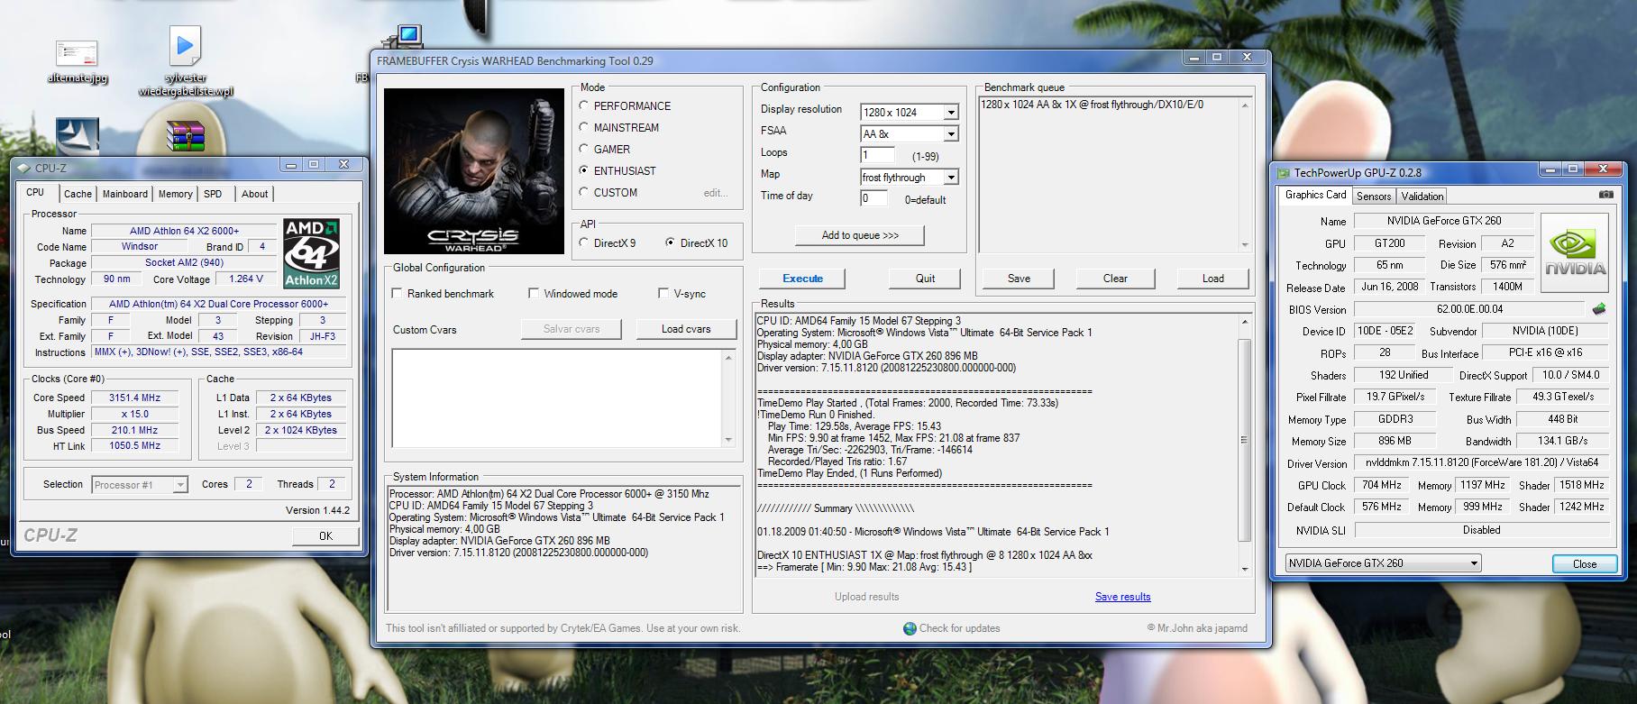Click the AMD 64 Athlon X2 logo
The height and width of the screenshot is (704, 1637).
pyautogui.click(x=312, y=253)
